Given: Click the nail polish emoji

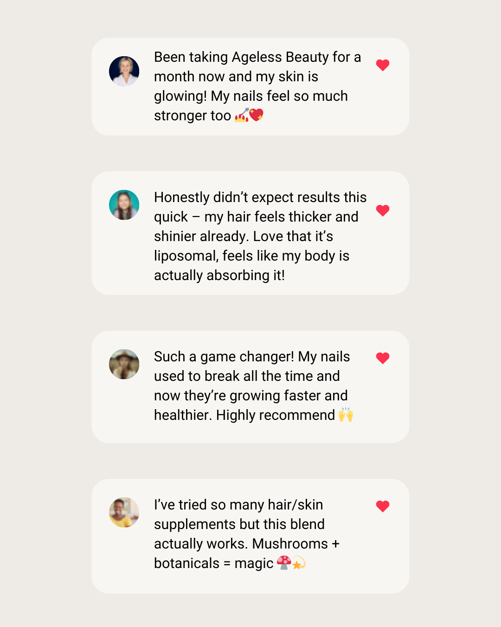Looking at the screenshot, I should pos(242,115).
